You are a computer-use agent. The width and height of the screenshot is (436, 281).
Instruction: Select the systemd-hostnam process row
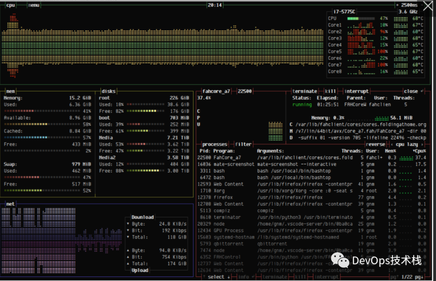click(312, 237)
